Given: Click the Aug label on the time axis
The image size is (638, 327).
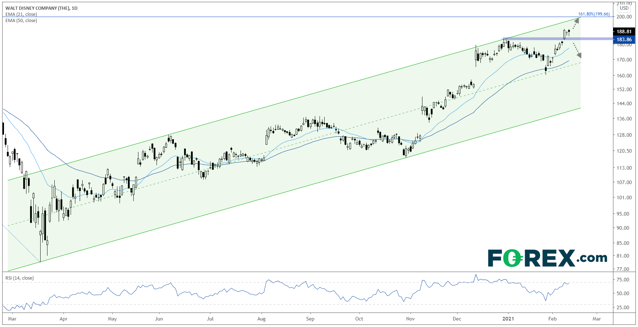Looking at the screenshot, I should click(x=261, y=319).
